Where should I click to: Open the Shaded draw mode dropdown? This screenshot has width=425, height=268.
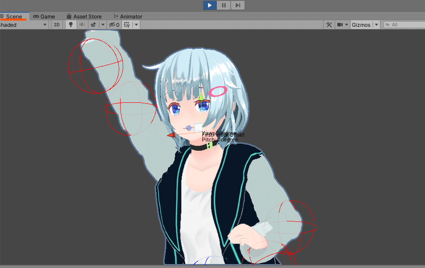[24, 25]
